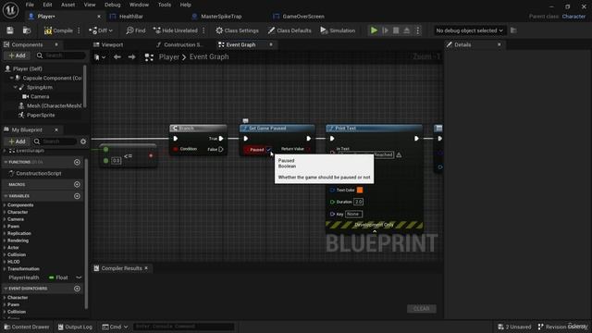Switch to HealthBar tab

pos(131,17)
